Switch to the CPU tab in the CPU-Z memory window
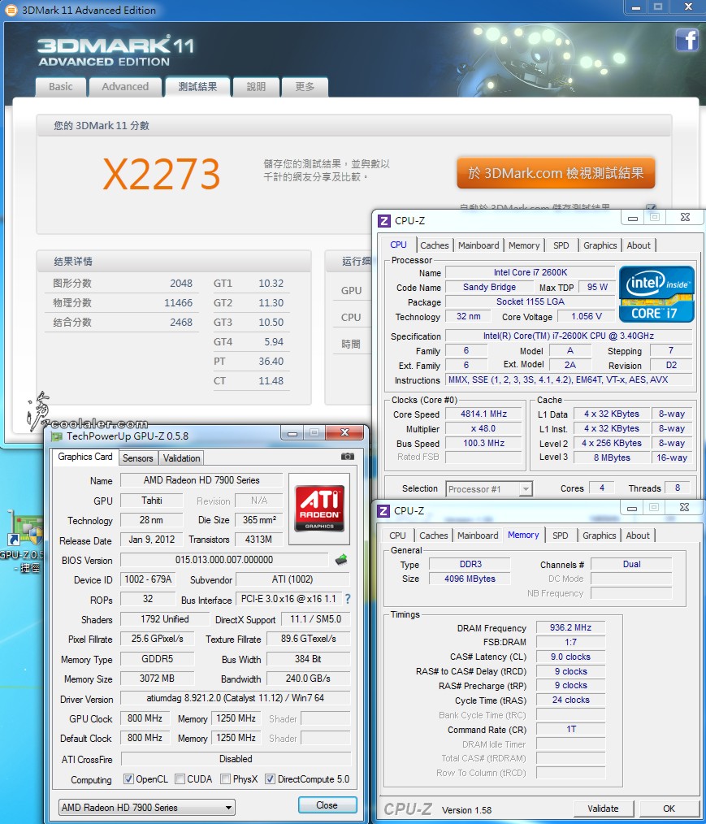This screenshot has width=706, height=824. click(397, 536)
